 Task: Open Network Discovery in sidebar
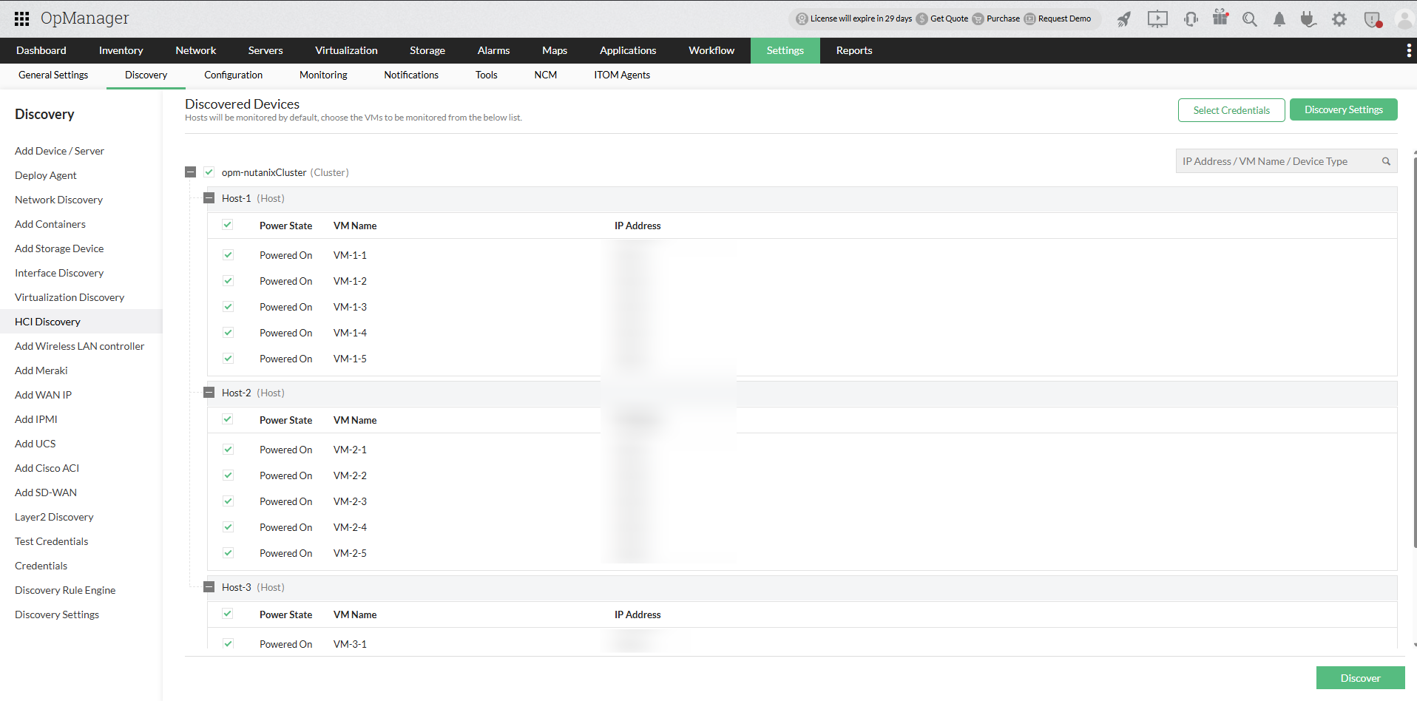point(58,200)
